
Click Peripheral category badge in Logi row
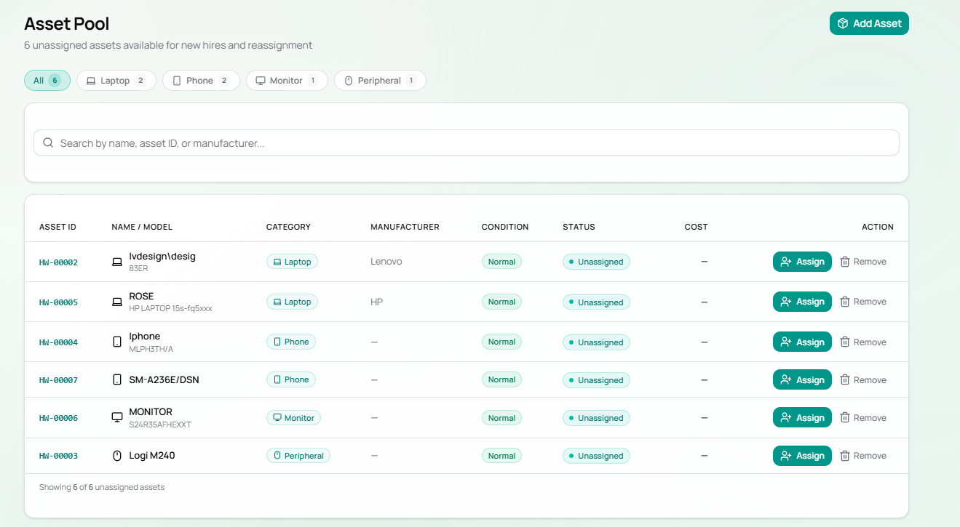click(298, 456)
